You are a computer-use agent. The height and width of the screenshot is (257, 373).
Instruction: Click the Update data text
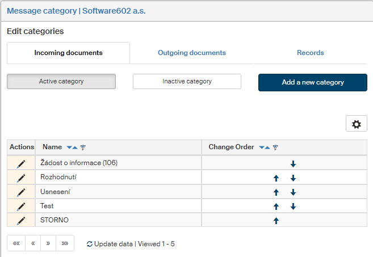pyautogui.click(x=113, y=244)
